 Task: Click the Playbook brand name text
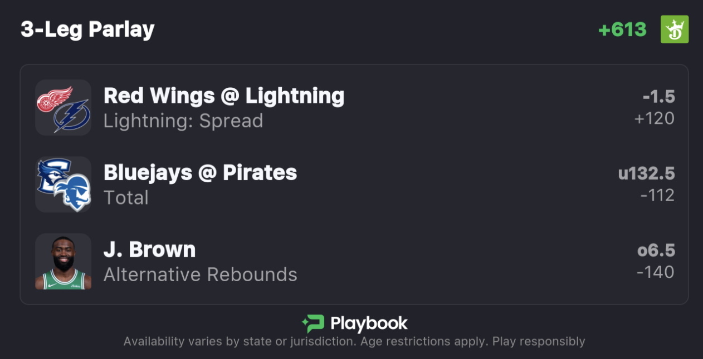(369, 323)
